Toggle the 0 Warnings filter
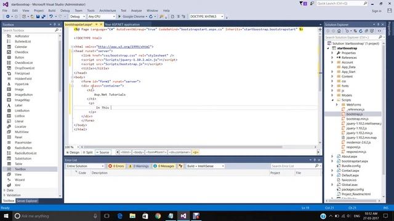The width and height of the screenshot is (394, 221). pos(139,166)
